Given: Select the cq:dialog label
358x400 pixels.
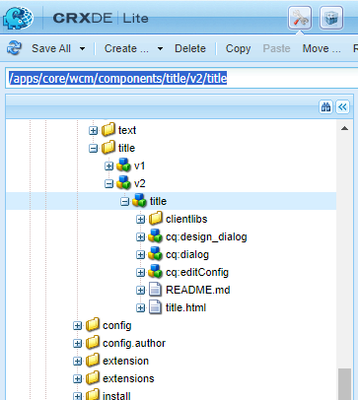Looking at the screenshot, I should [x=187, y=254].
